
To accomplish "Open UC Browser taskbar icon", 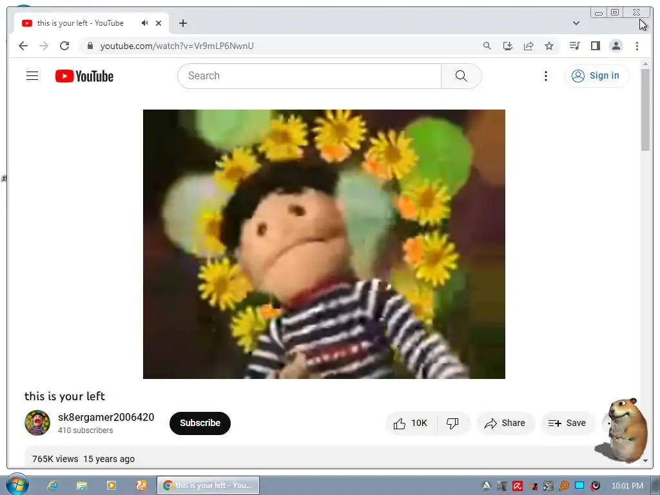I will pyautogui.click(x=141, y=485).
